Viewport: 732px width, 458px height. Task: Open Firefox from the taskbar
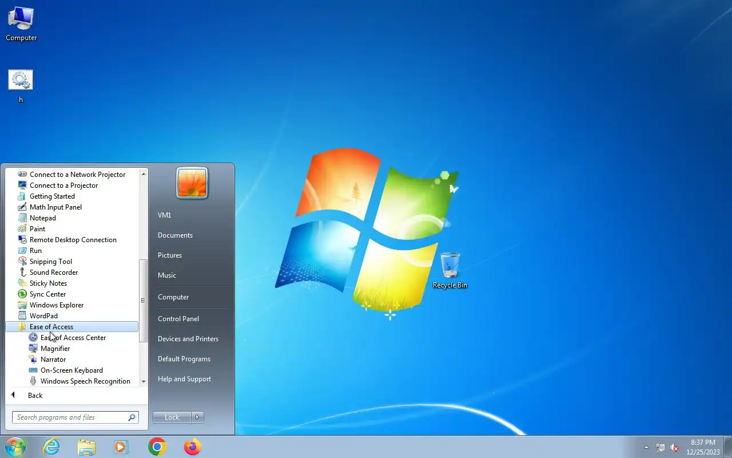tap(193, 447)
